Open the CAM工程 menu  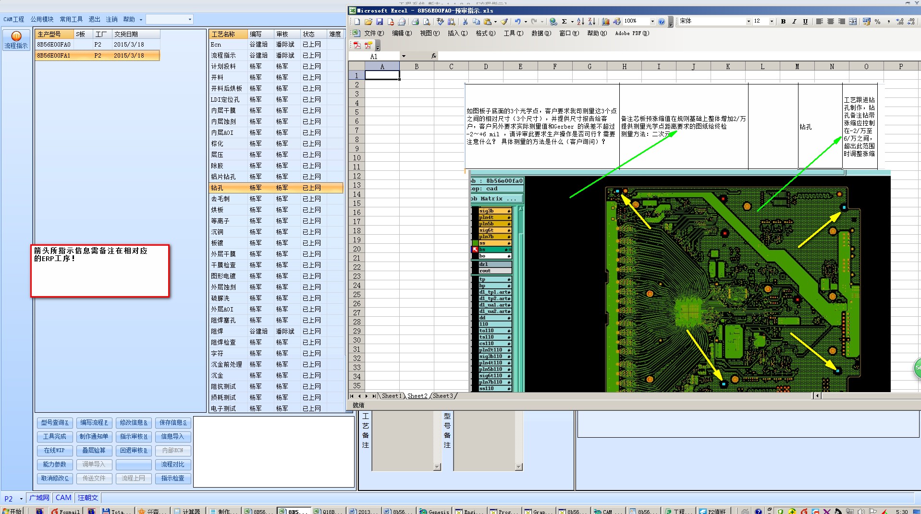(14, 19)
